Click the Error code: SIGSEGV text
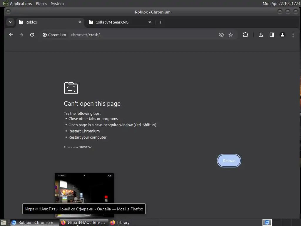 (x=78, y=147)
